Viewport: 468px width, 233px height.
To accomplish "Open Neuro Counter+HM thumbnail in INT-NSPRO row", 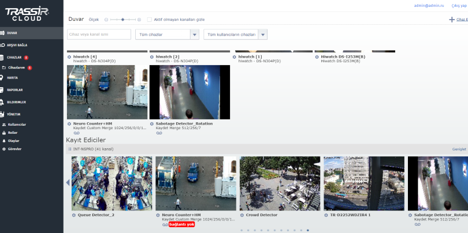I will pos(196,183).
